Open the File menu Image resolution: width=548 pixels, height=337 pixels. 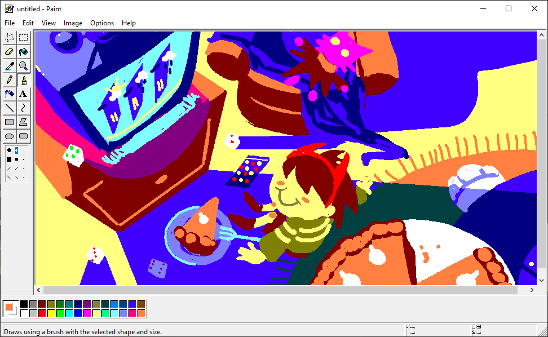(x=10, y=23)
